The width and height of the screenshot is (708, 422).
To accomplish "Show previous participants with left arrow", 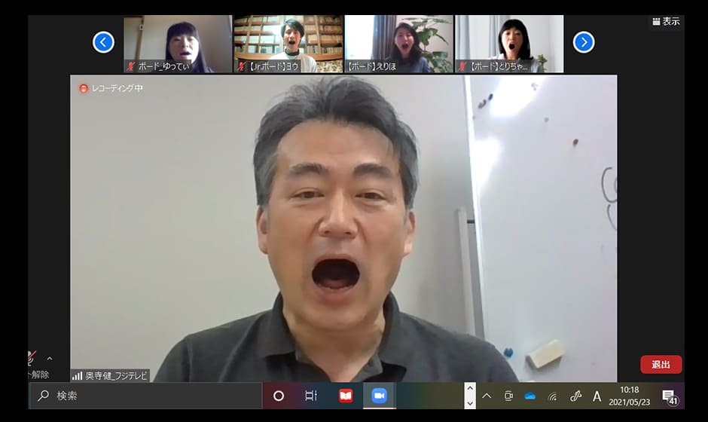I will [x=103, y=42].
